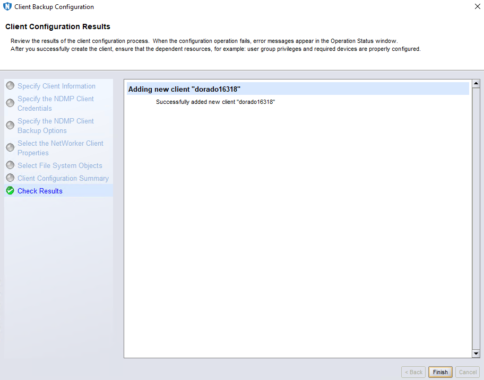Open the Specify Client Information step
This screenshot has width=484, height=380.
tap(56, 86)
